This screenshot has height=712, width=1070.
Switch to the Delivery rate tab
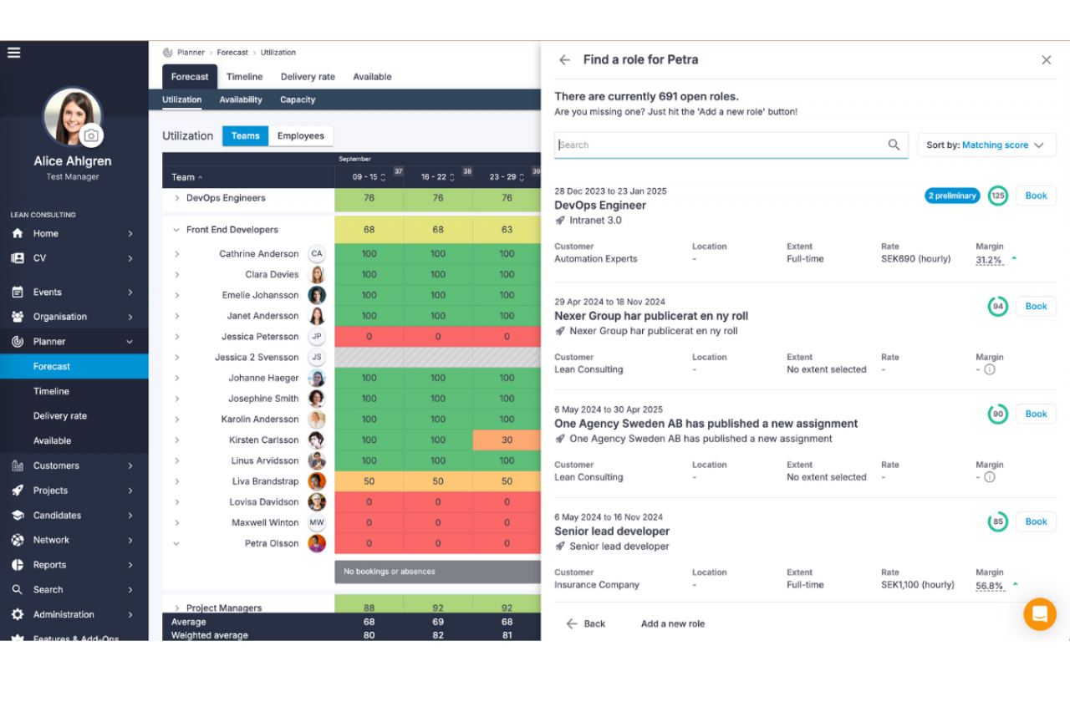308,77
